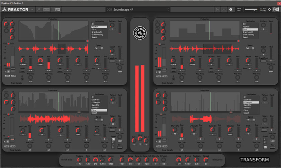
Task: Adjust level fader in top-left Grain Sampler
Action: click(x=13, y=56)
